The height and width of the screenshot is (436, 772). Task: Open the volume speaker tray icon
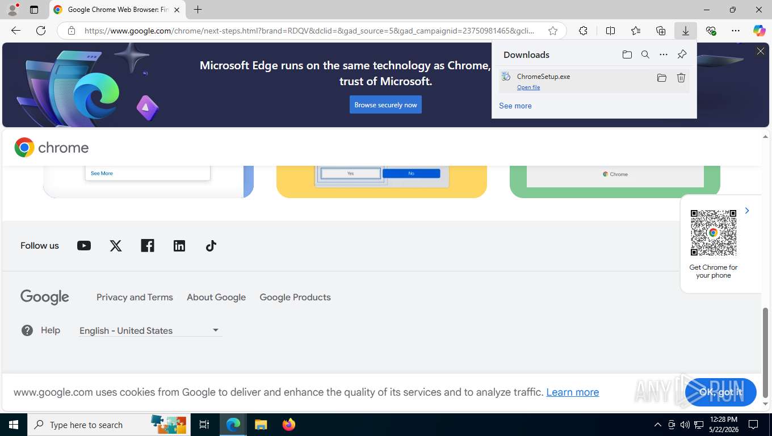click(x=685, y=425)
